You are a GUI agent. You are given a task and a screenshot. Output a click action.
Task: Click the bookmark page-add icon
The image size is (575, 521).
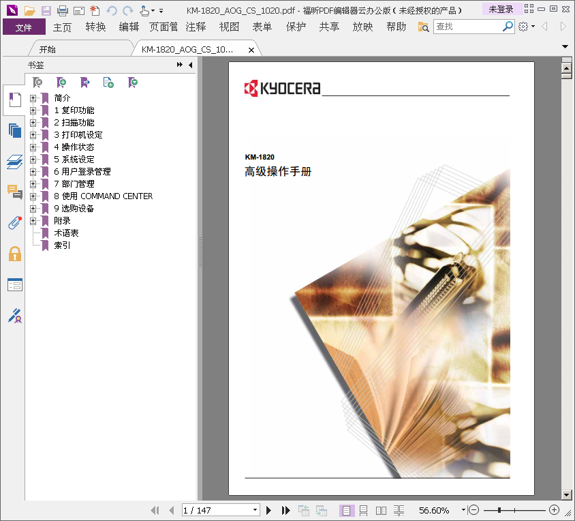pos(108,83)
